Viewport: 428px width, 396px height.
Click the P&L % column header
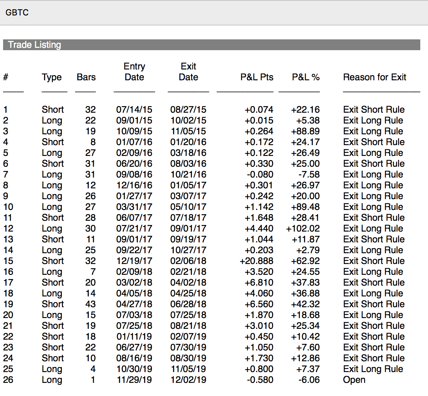tap(306, 77)
